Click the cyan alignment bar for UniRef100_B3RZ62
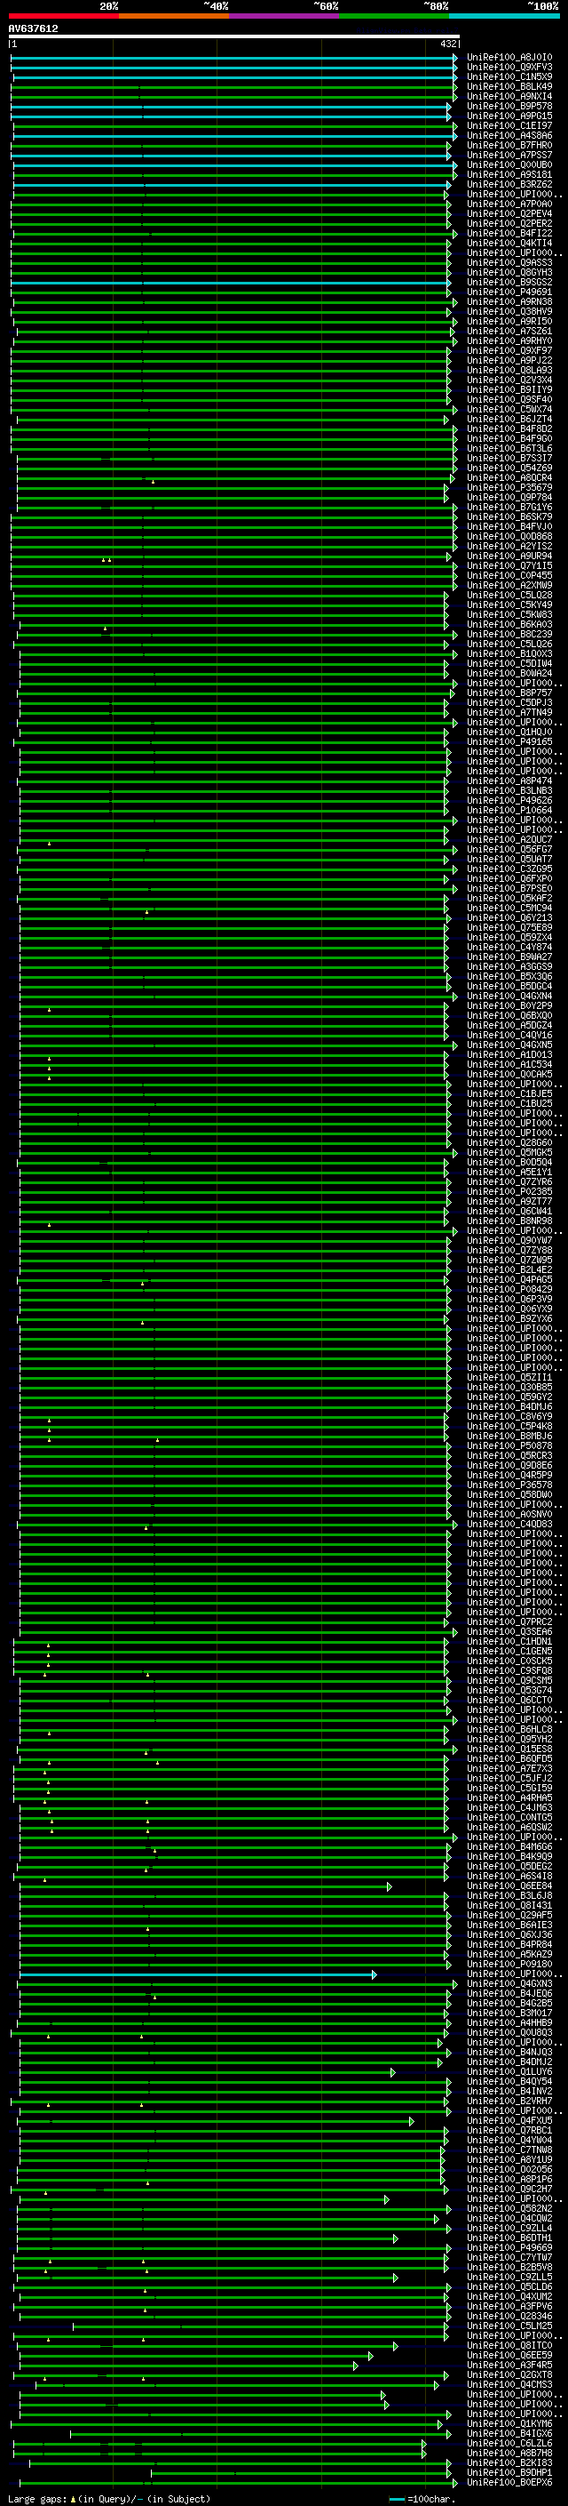 pos(233,185)
